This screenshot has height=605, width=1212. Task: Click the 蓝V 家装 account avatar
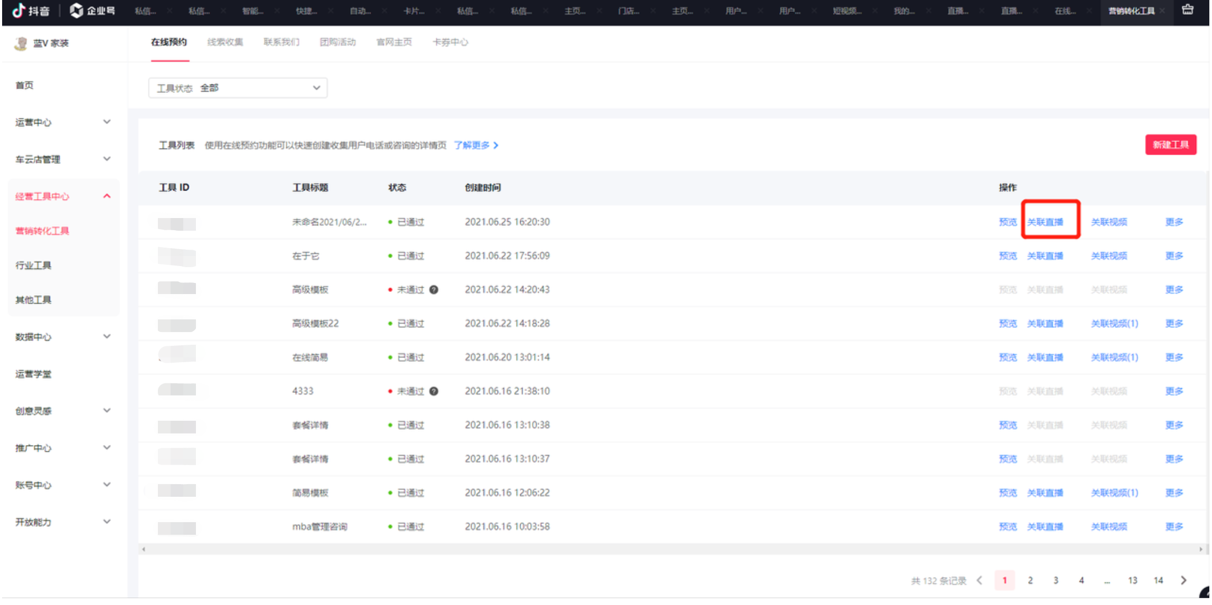21,43
